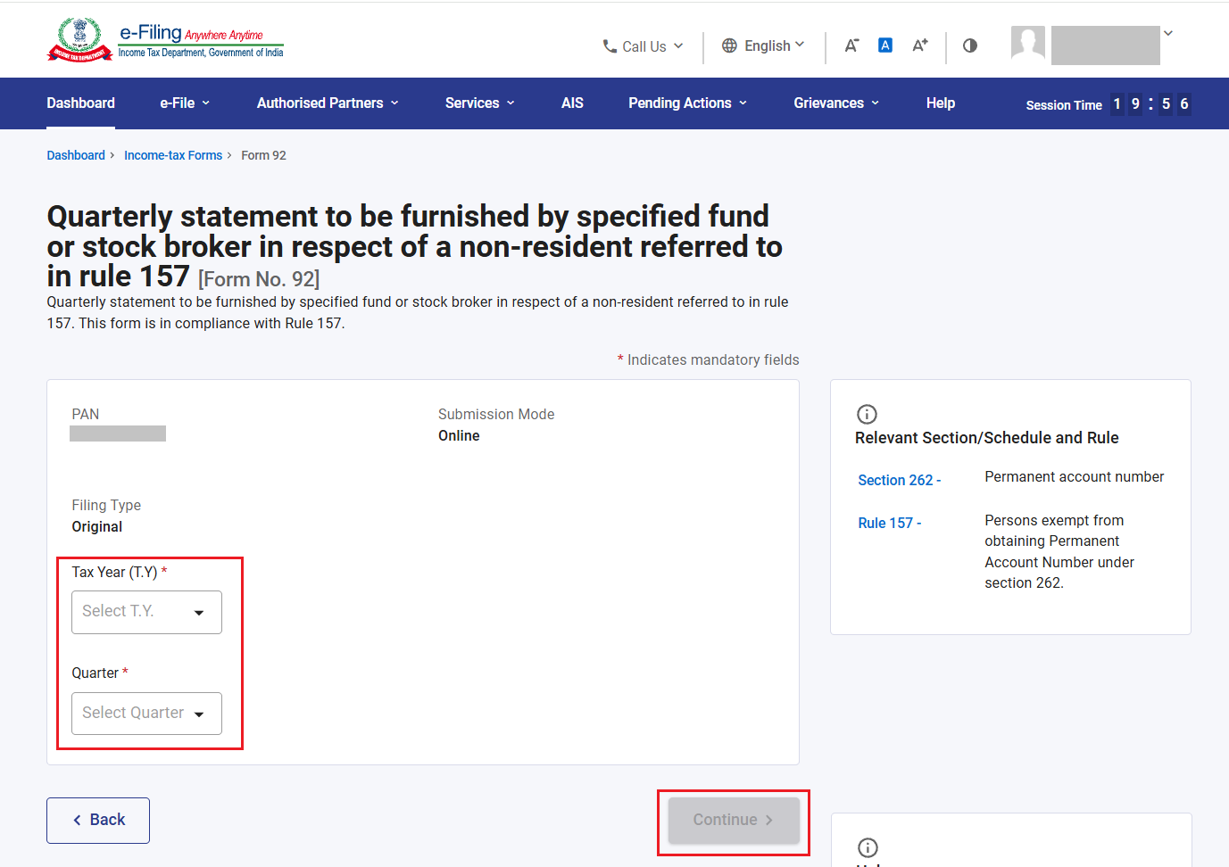Click the Back button

coord(98,821)
